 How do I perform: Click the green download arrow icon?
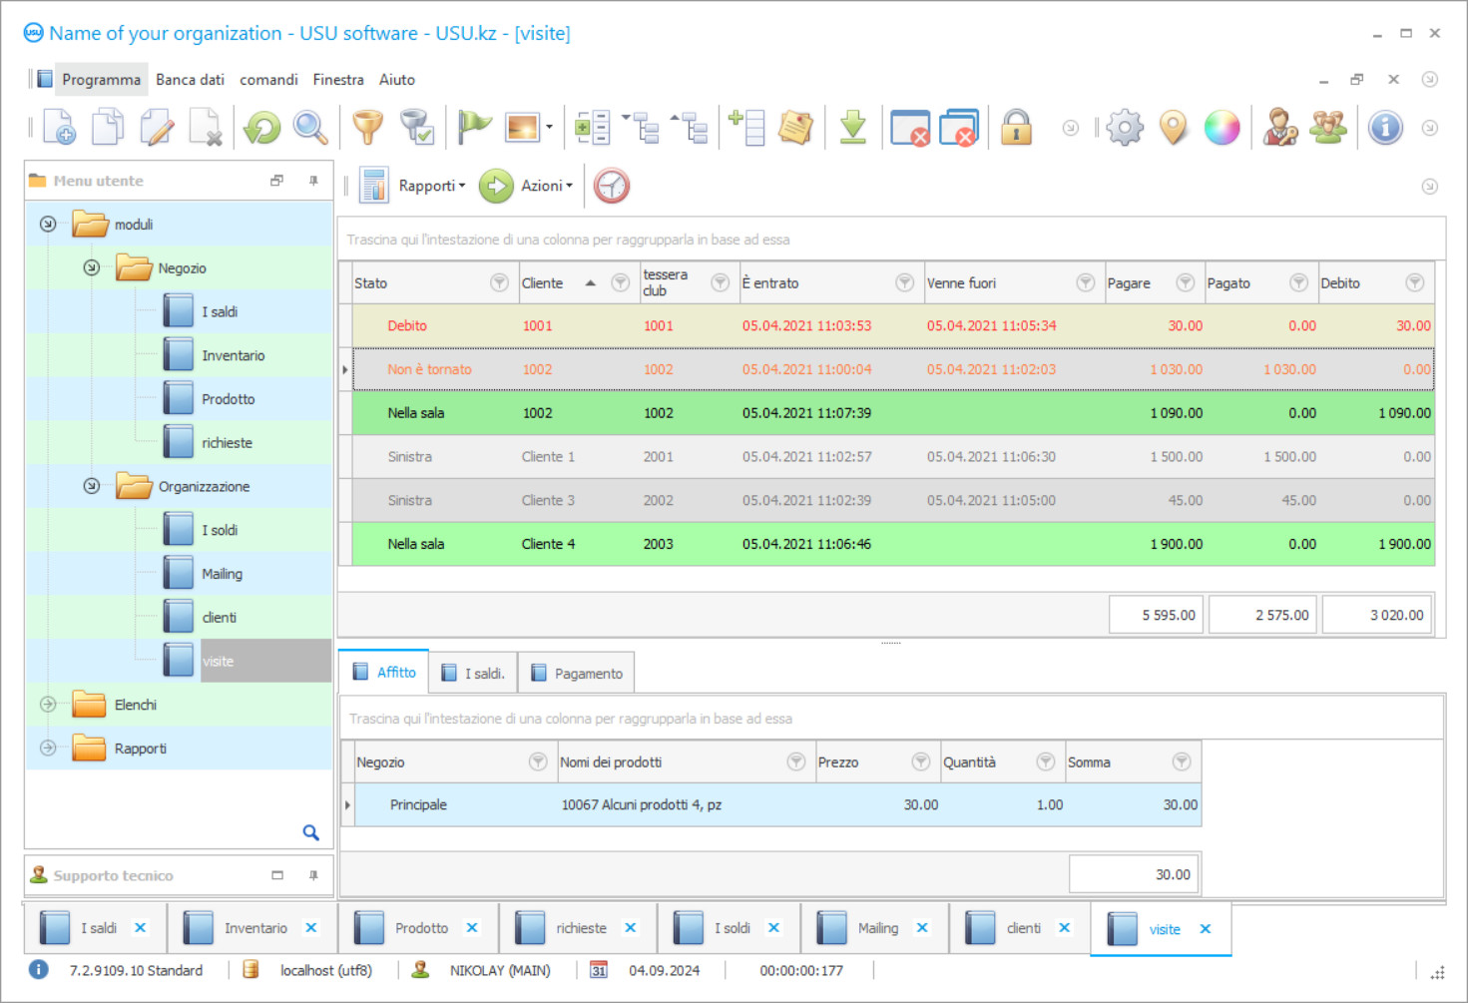click(852, 128)
